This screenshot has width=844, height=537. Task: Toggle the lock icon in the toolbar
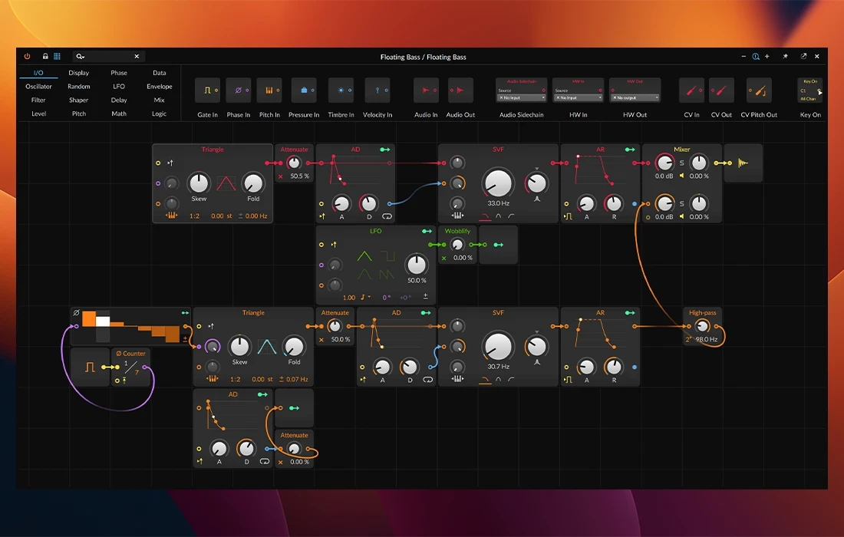(45, 56)
